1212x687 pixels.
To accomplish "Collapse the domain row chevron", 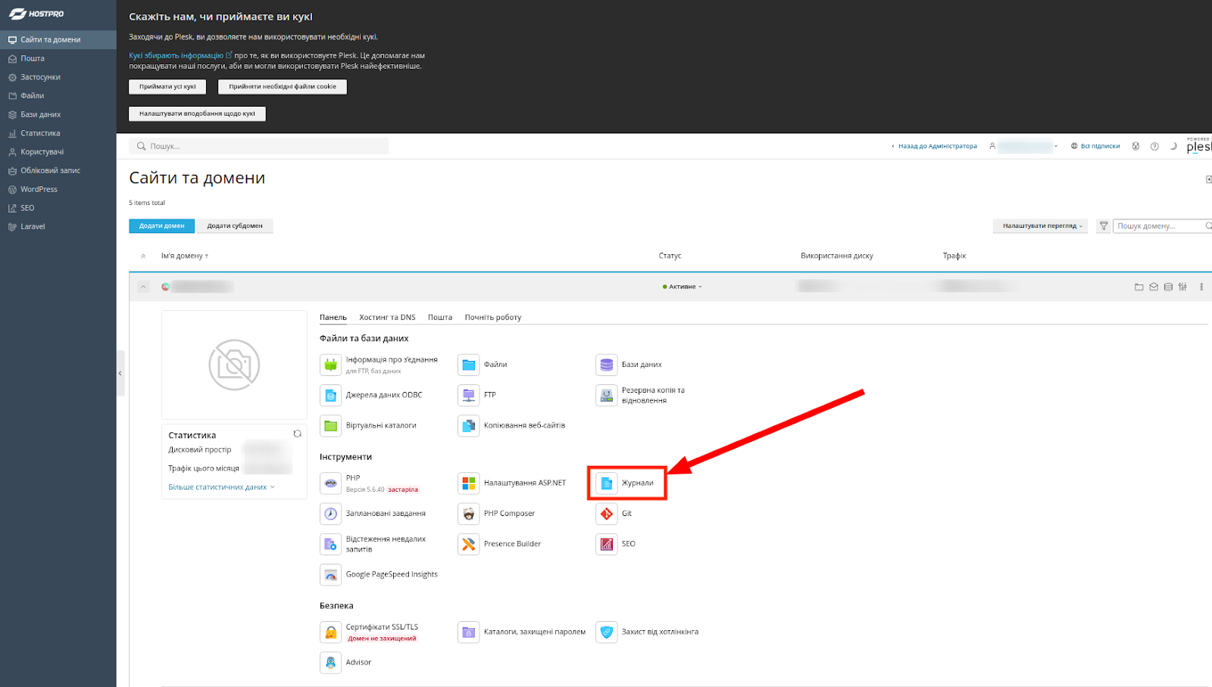I will click(143, 287).
